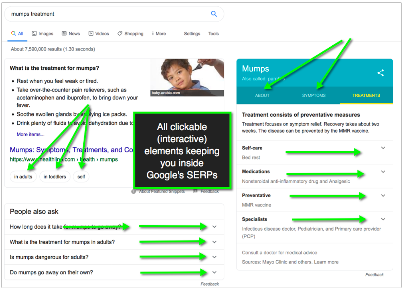This screenshot has height=289, width=403.
Task: Click the share icon on the Mumps panel
Action: point(381,73)
